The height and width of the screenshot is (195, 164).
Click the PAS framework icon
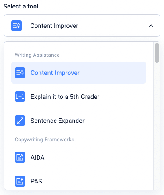[20, 181]
